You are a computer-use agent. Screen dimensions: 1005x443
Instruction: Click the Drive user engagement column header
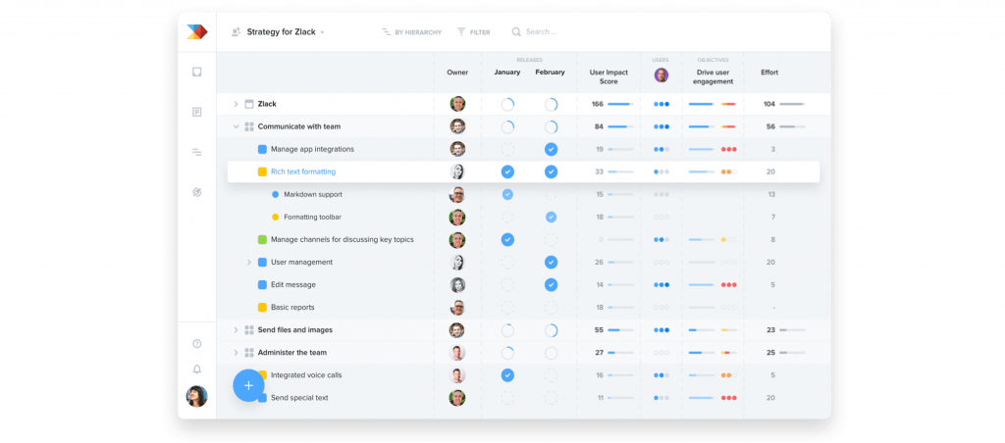point(713,76)
